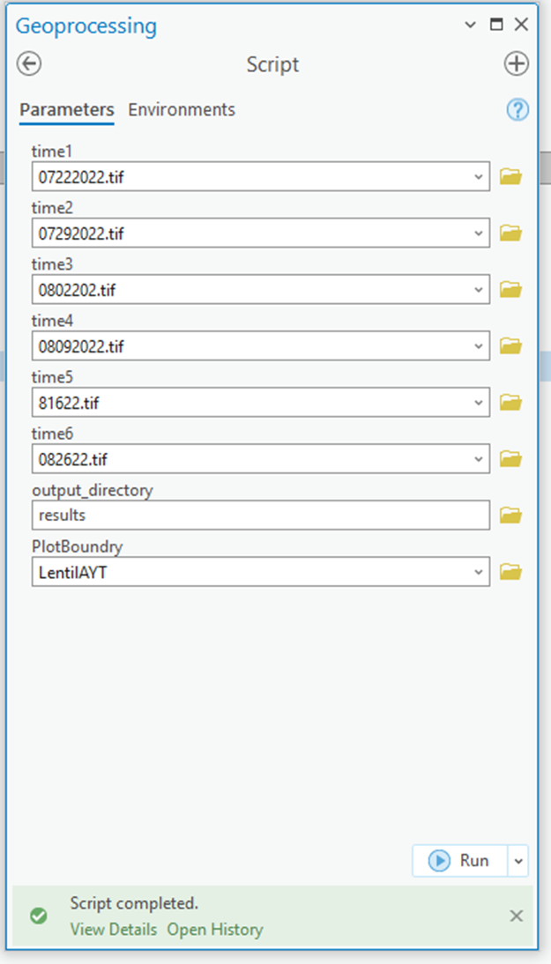Browse for a time6 raster file

pos(512,458)
